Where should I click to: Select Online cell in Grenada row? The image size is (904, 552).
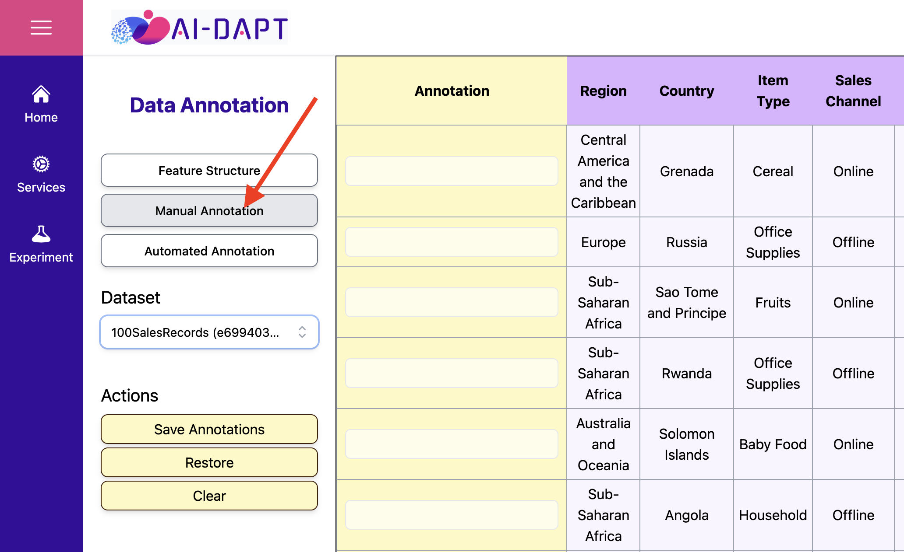click(x=853, y=171)
